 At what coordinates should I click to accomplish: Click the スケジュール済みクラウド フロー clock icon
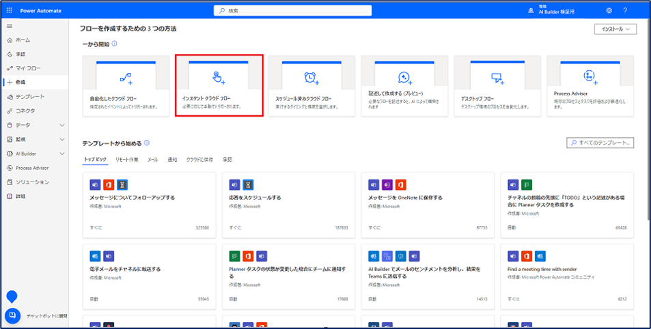pyautogui.click(x=311, y=78)
